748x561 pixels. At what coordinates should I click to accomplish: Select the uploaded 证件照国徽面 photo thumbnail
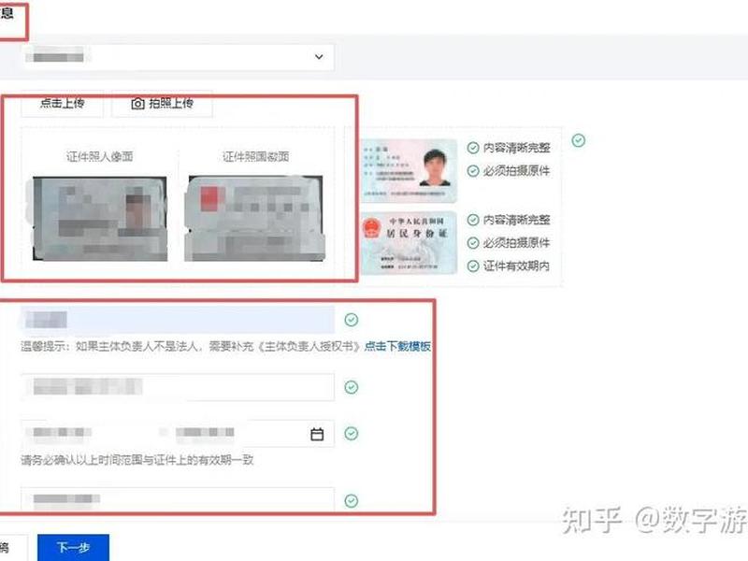tap(254, 219)
